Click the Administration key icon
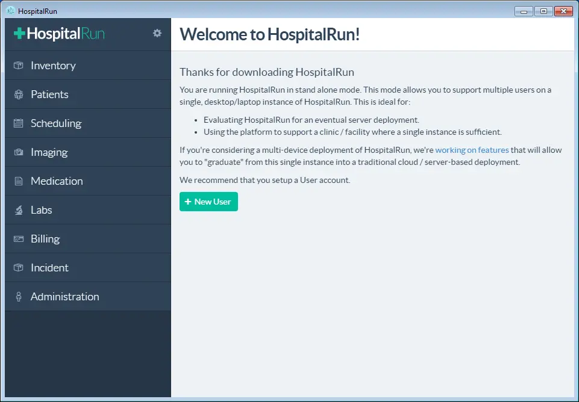 [x=19, y=296]
